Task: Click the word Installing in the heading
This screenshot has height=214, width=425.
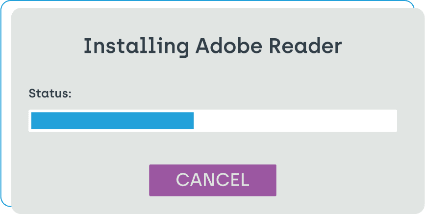Action: click(136, 47)
